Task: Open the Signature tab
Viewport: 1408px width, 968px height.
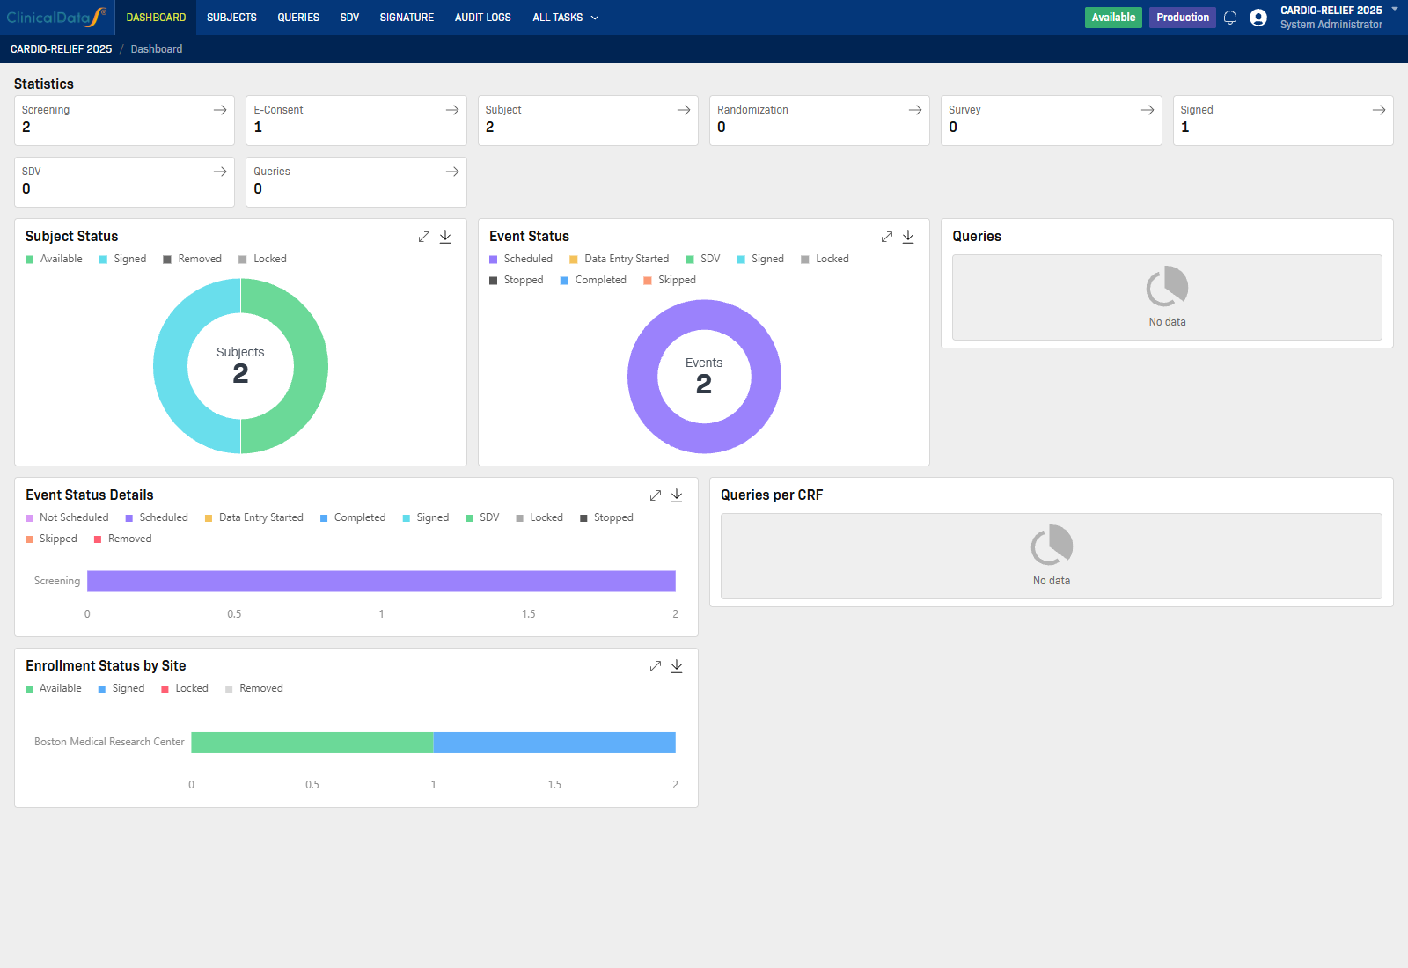Action: (407, 18)
